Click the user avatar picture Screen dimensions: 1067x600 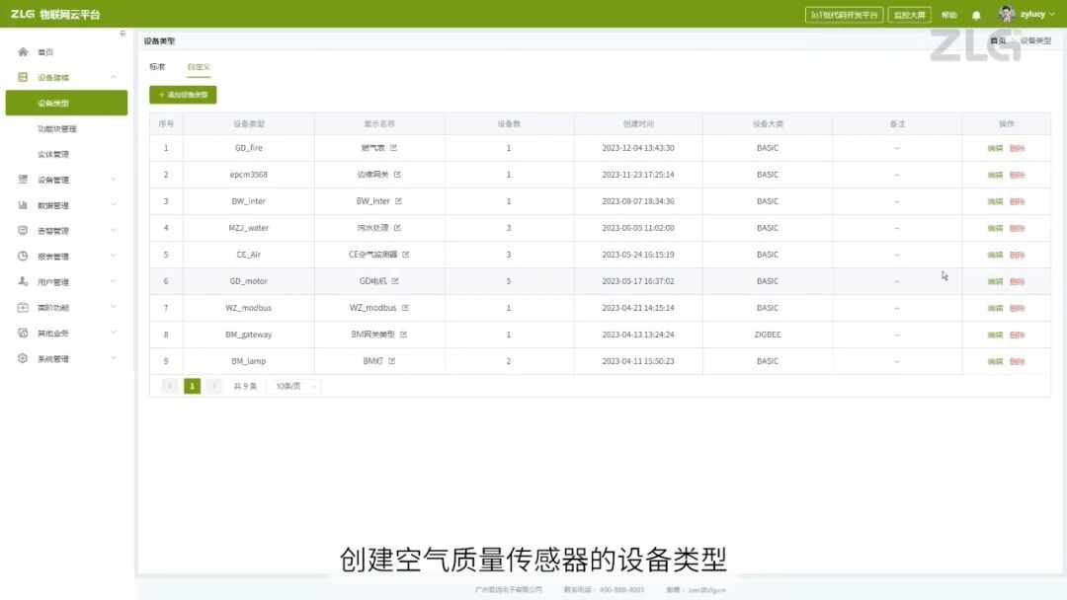coord(1007,14)
